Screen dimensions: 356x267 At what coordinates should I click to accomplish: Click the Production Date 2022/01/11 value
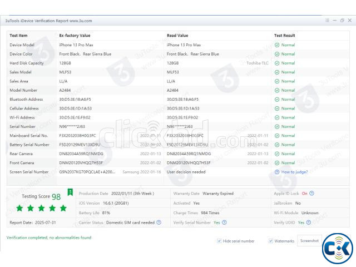point(132,194)
